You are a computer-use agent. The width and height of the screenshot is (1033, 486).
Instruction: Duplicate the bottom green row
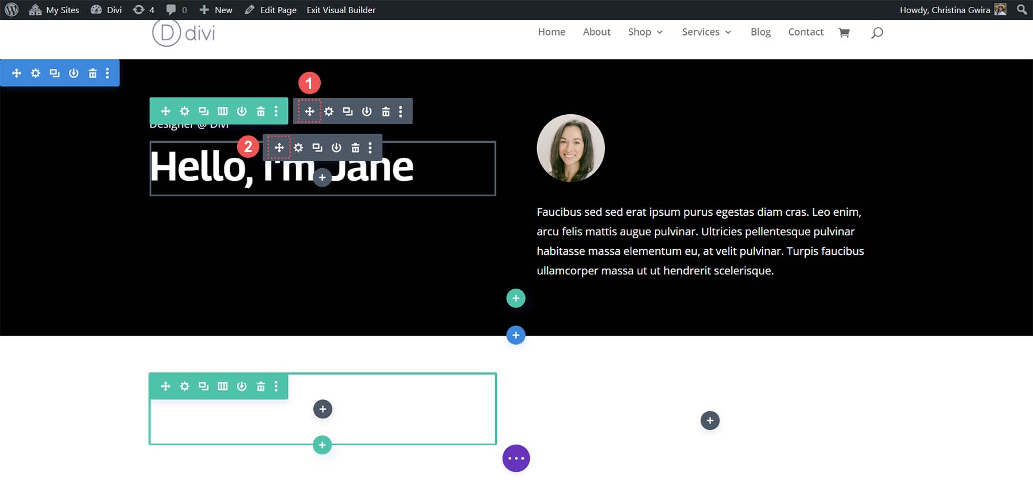[204, 386]
